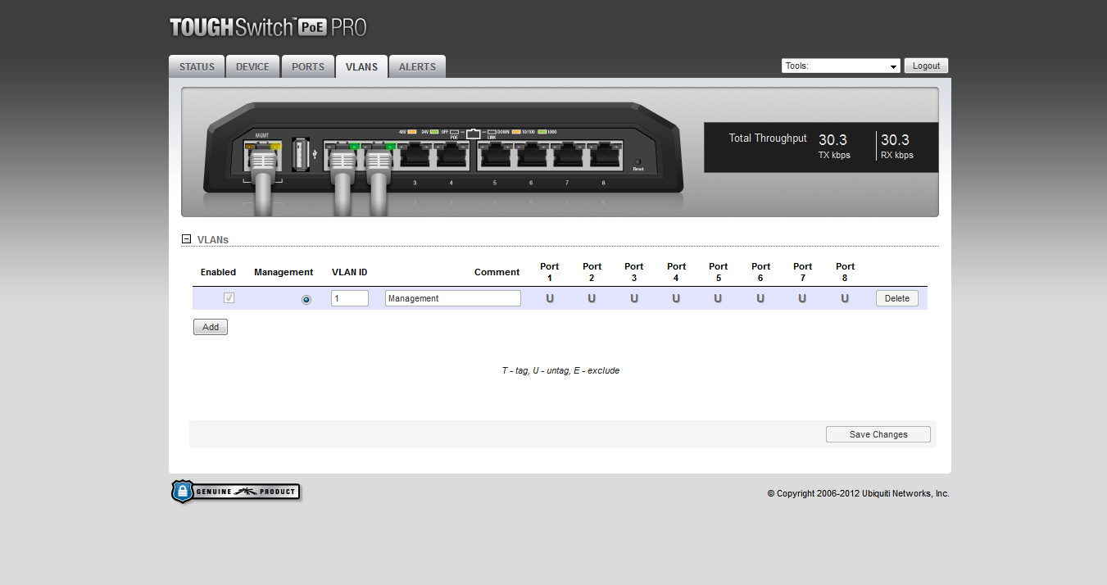The image size is (1107, 585).
Task: Click port 4 on the switch image
Action: (451, 155)
